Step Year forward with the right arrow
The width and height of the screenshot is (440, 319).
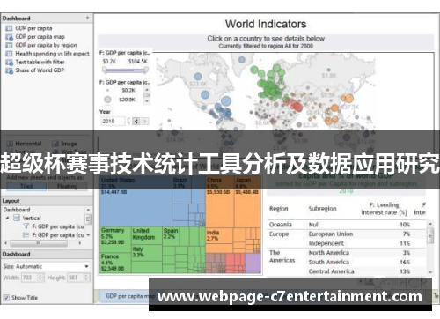pyautogui.click(x=145, y=121)
